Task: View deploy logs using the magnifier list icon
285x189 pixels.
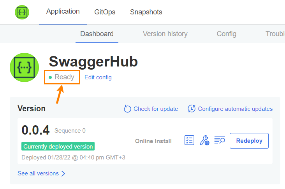Action: pos(220,140)
